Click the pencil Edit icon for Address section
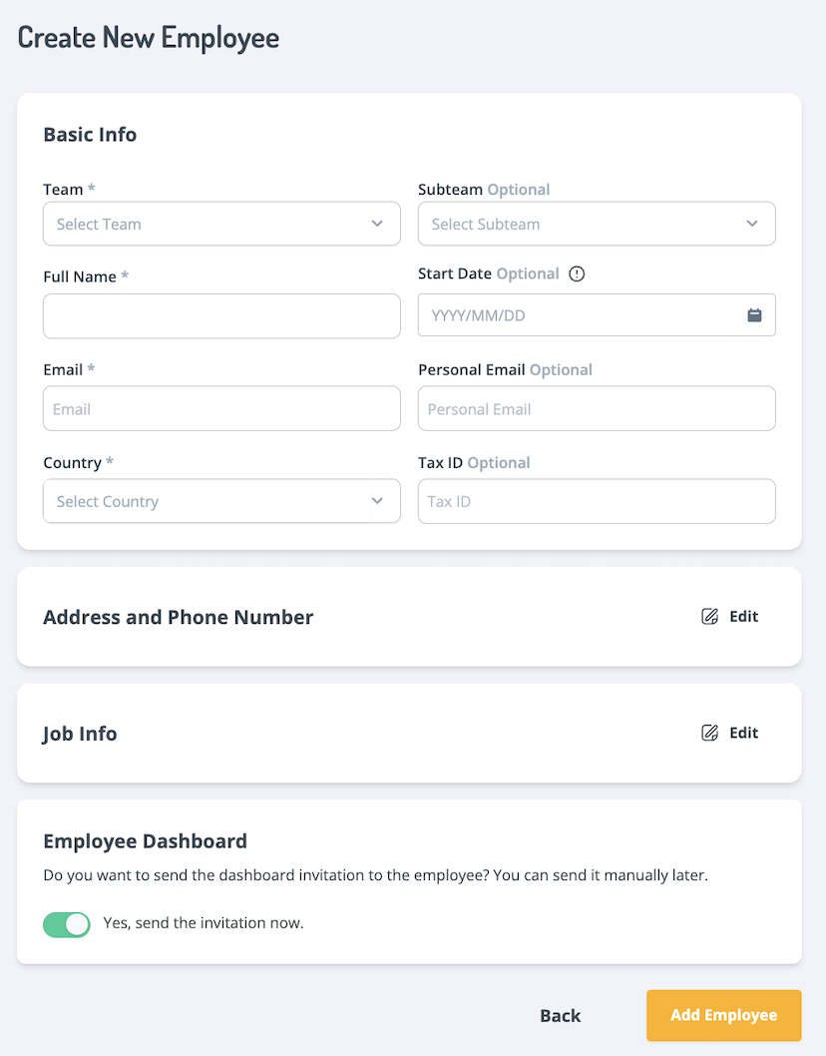 [708, 616]
